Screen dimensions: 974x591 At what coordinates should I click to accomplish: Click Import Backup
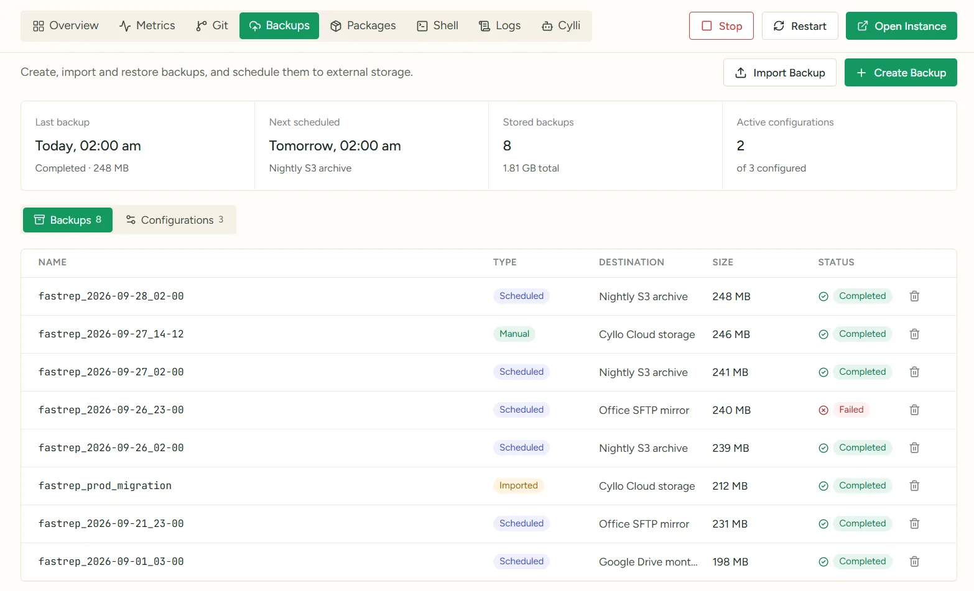point(780,73)
